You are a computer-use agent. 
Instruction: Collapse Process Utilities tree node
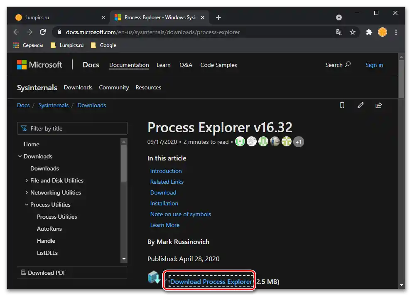pos(27,205)
